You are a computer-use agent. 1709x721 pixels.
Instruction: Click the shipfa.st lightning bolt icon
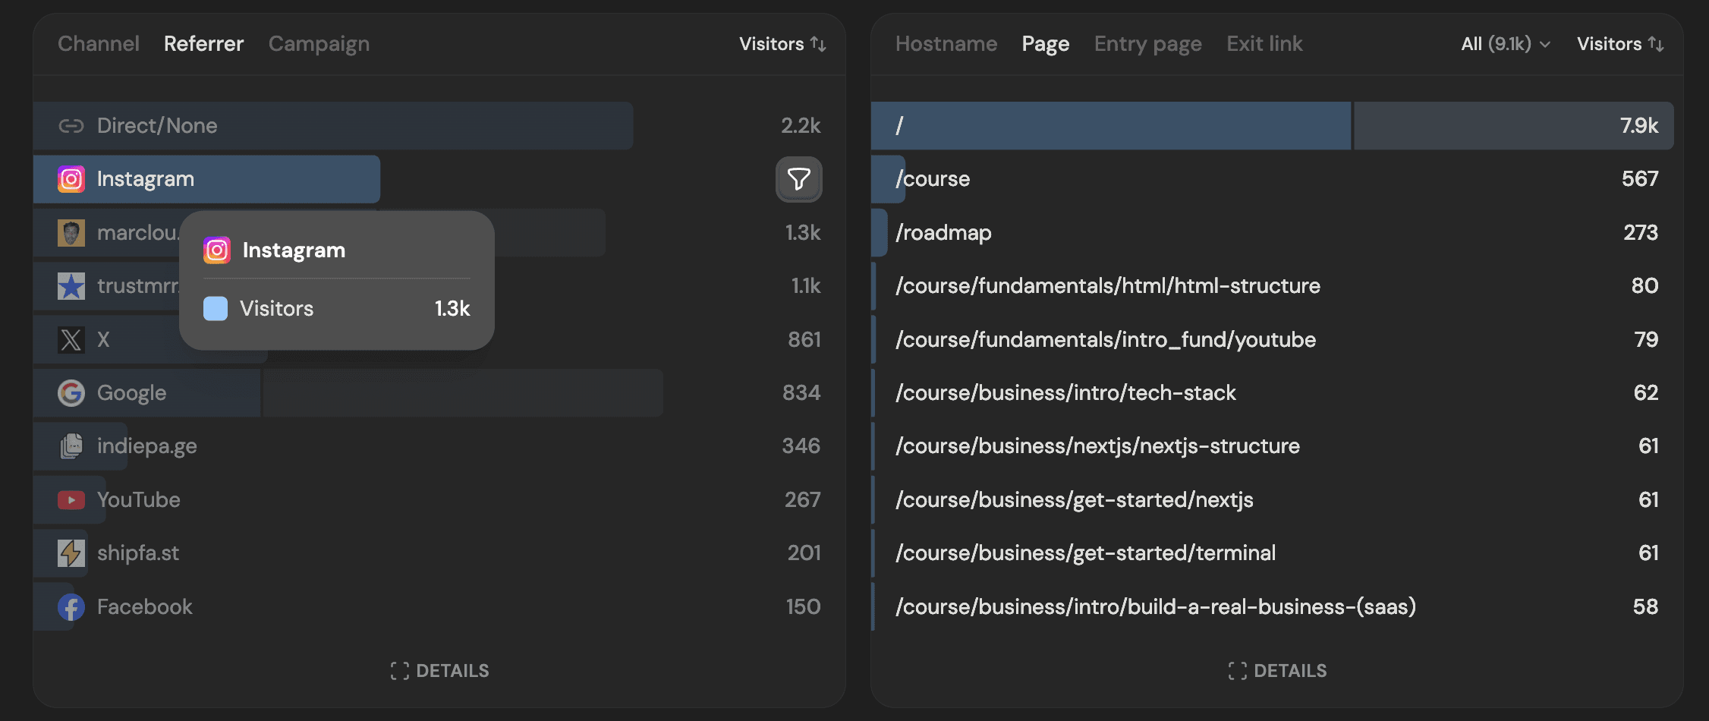(71, 553)
